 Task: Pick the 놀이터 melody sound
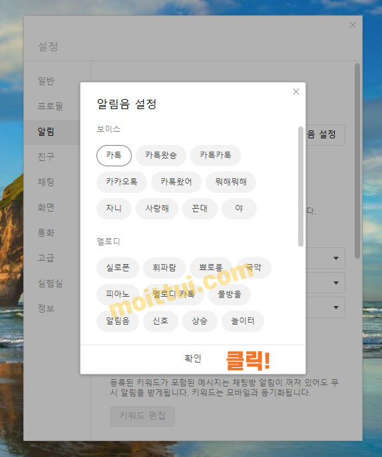[x=243, y=321]
